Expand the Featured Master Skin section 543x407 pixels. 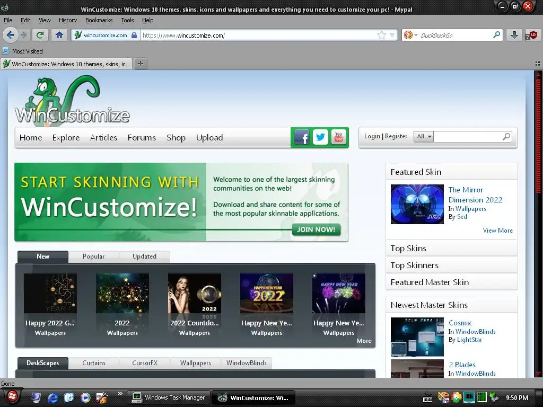452,282
